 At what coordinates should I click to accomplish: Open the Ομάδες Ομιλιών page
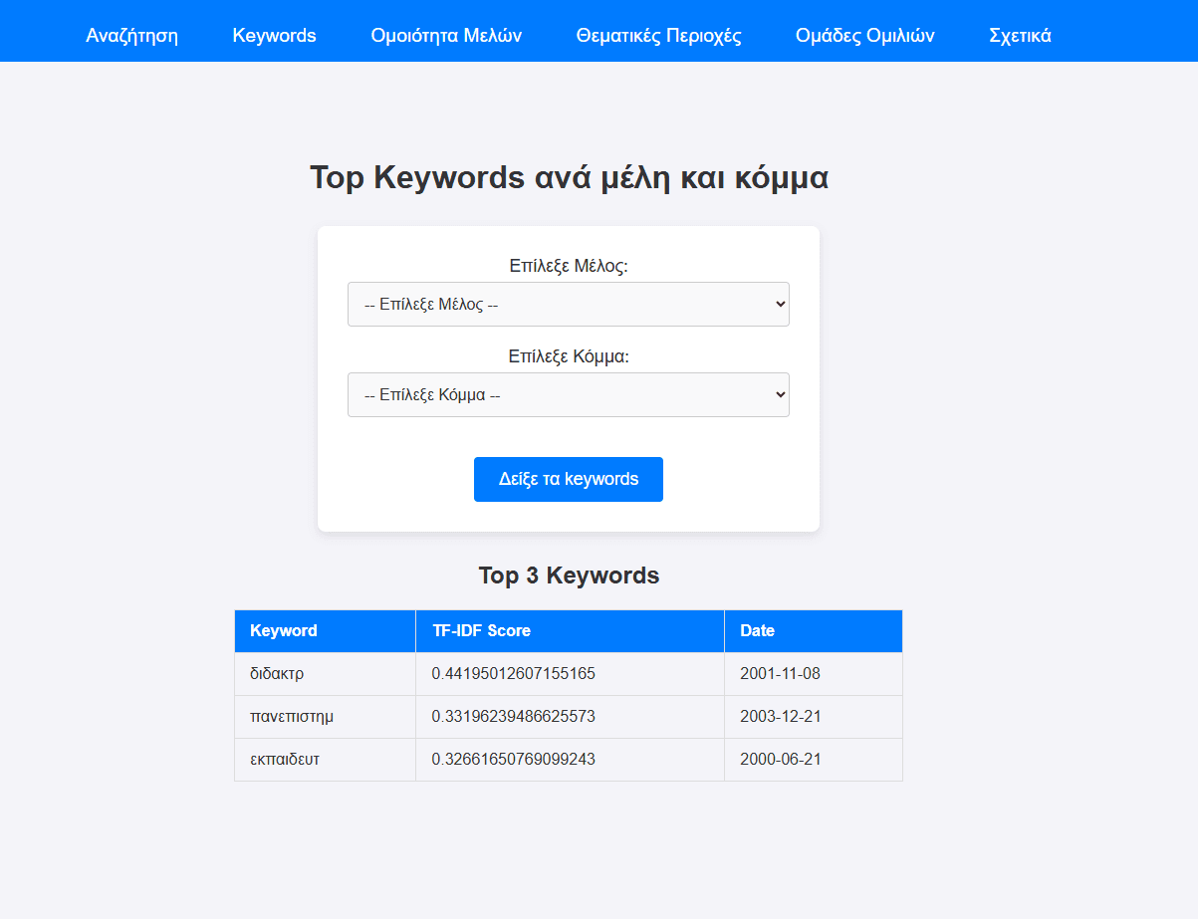click(x=865, y=36)
